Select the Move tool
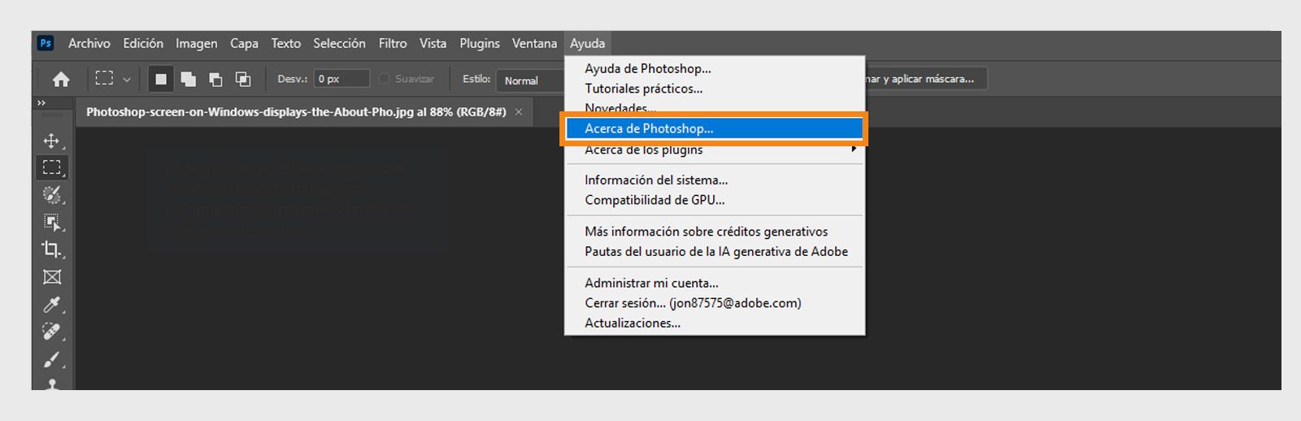 click(x=52, y=141)
